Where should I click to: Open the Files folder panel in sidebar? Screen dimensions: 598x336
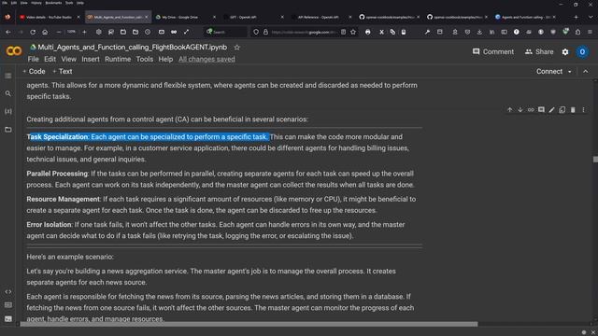tap(8, 130)
